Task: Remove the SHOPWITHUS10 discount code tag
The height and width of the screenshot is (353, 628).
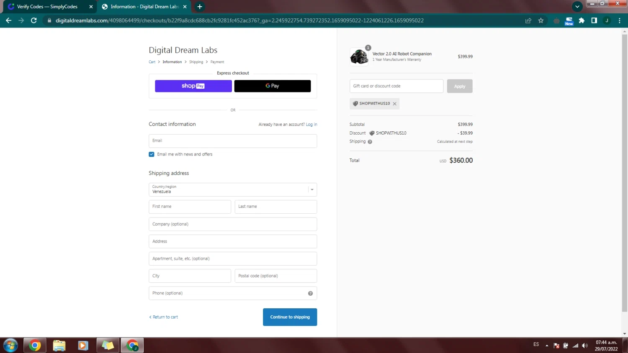Action: coord(394,104)
